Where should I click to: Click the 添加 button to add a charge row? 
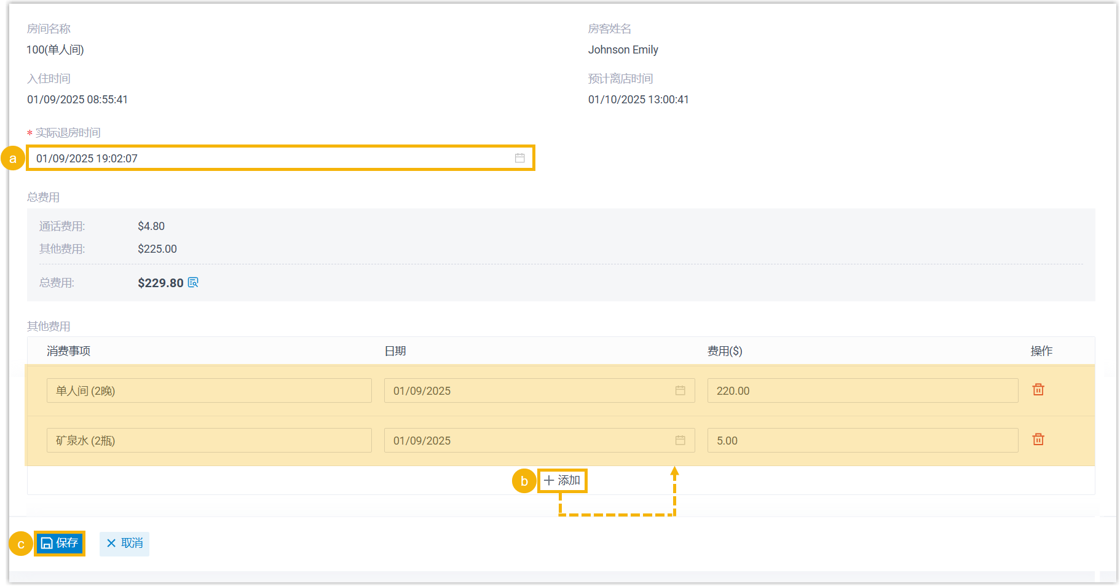coord(562,480)
